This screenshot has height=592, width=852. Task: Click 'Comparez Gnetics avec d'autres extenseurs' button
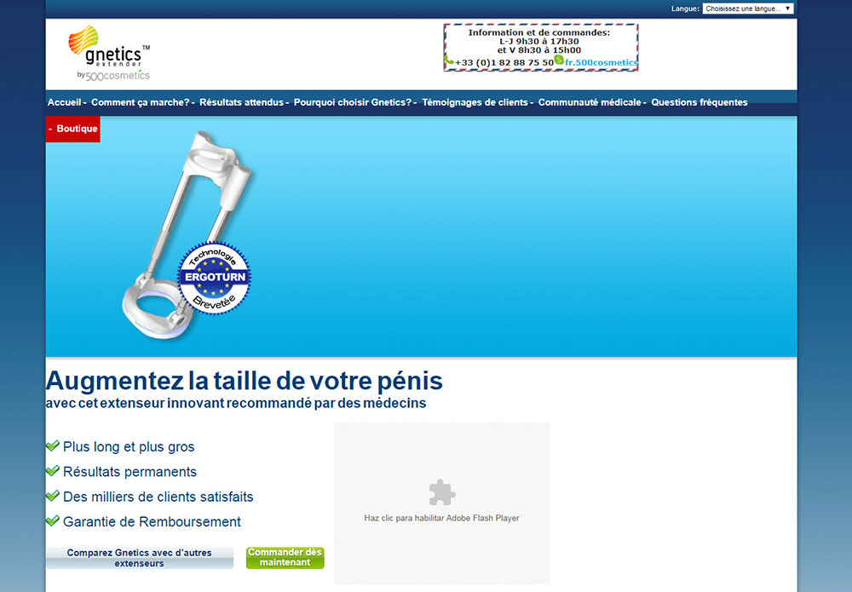pyautogui.click(x=140, y=558)
